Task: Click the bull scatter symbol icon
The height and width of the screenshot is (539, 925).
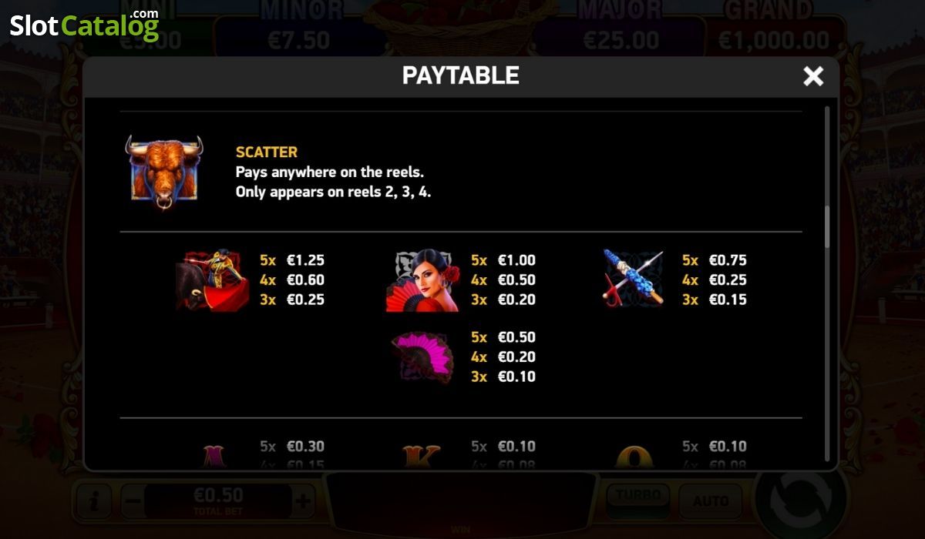Action: (165, 172)
